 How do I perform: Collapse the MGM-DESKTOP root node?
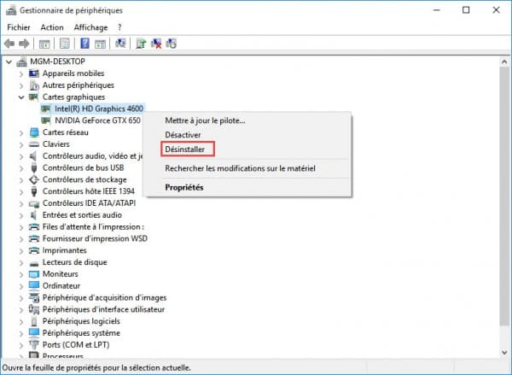pos(9,62)
